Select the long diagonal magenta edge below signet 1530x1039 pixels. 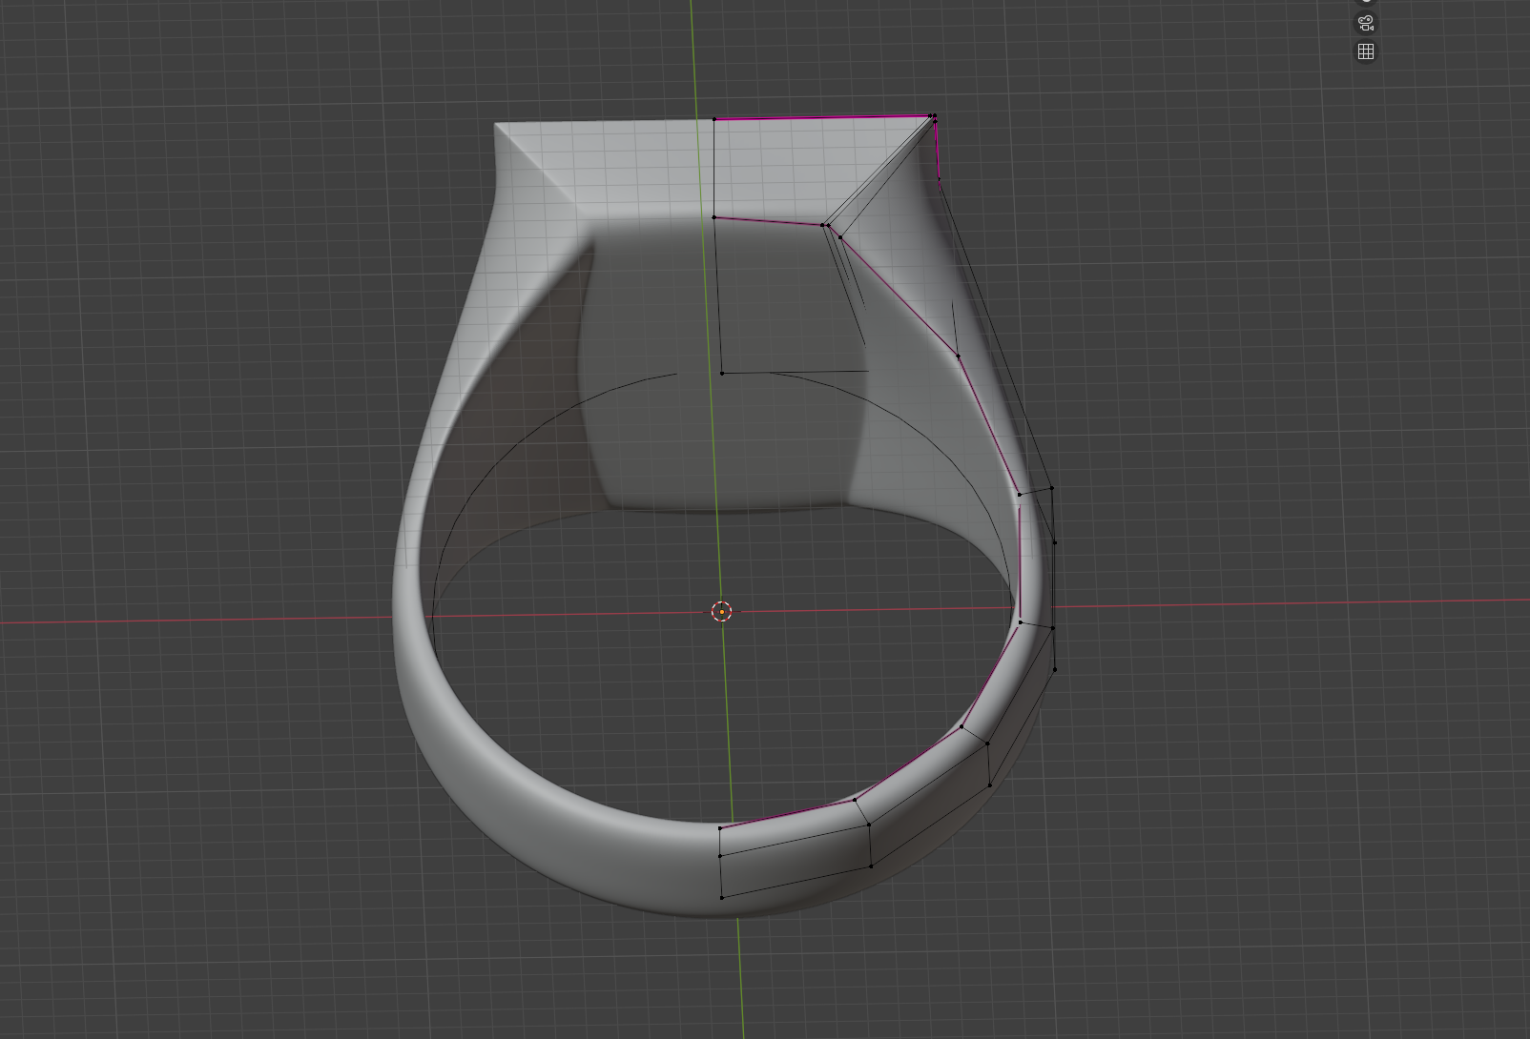[x=897, y=294]
